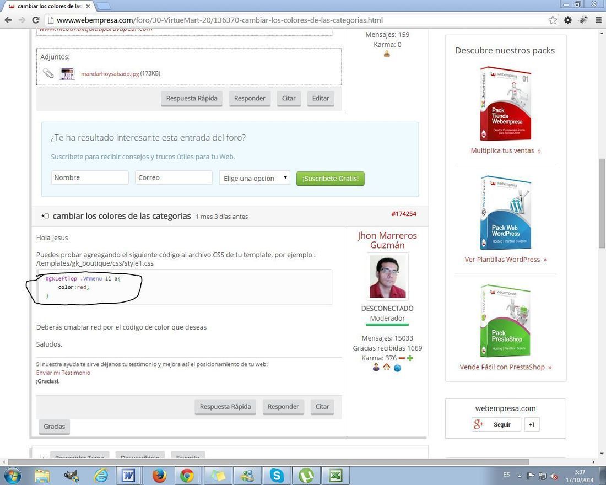The image size is (606, 485).
Task: Click Respuesta Rápida under the moderator's reply
Action: point(225,407)
